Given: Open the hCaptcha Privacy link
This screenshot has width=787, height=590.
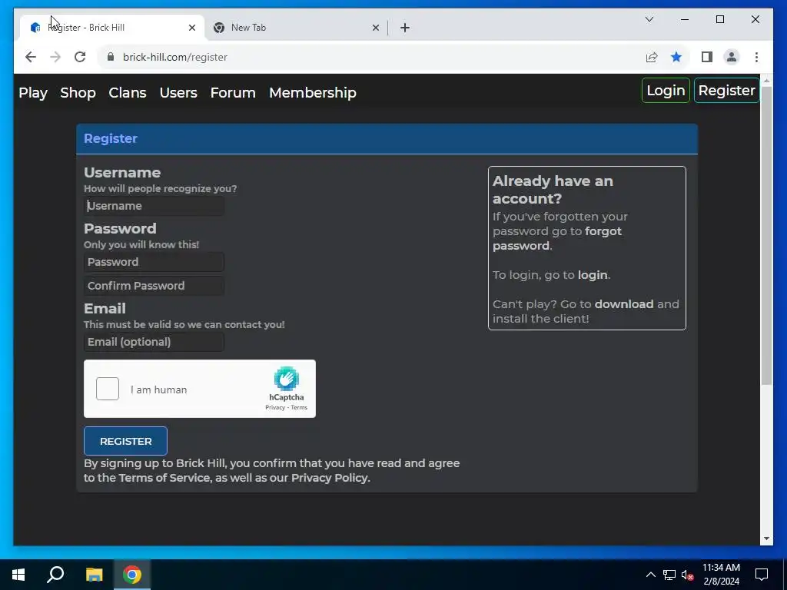Looking at the screenshot, I should tap(275, 407).
